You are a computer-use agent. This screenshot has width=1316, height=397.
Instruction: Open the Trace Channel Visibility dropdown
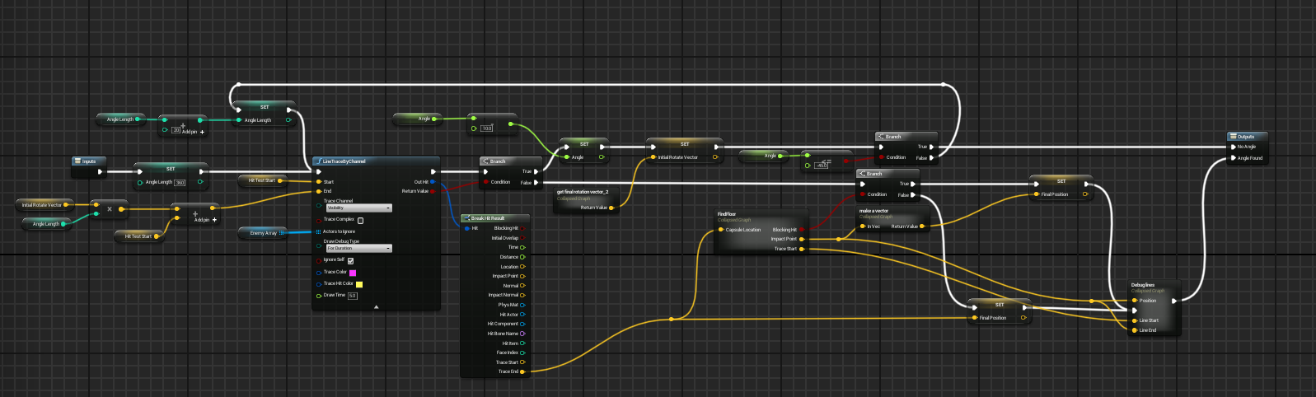358,208
